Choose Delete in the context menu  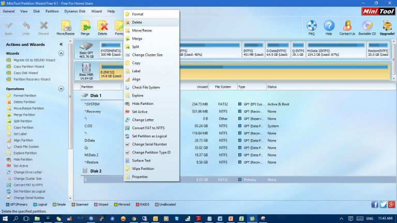[151, 22]
